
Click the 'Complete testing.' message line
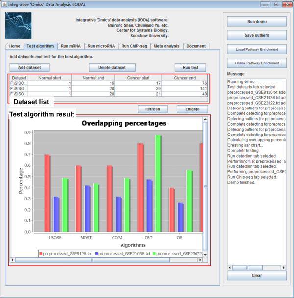[244, 151]
